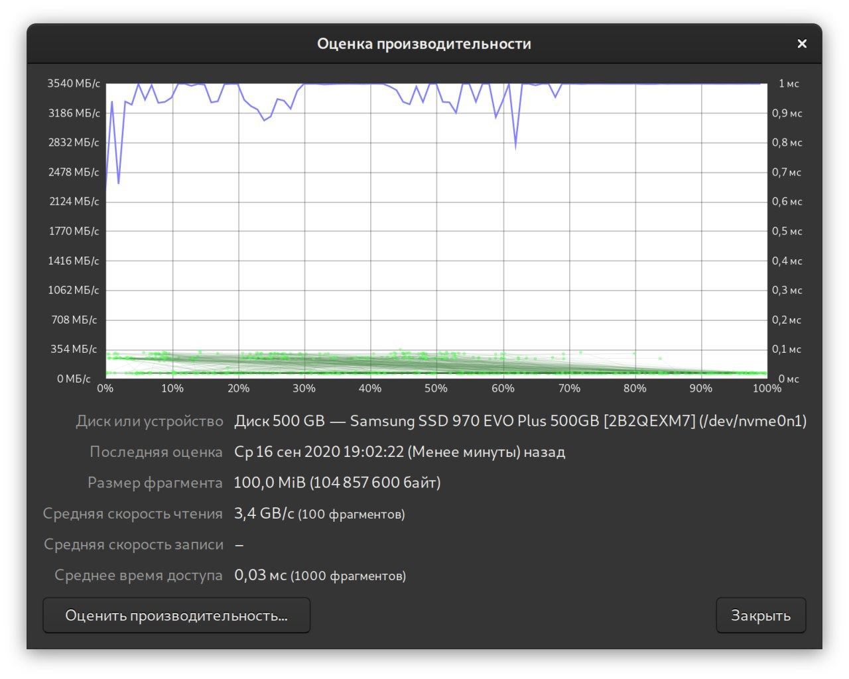Click the Последняя оценка label

click(156, 452)
